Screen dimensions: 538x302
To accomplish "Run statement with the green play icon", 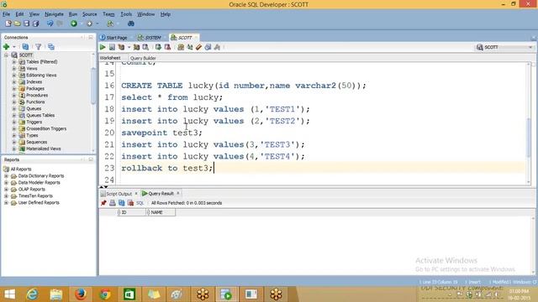I will 103,47.
